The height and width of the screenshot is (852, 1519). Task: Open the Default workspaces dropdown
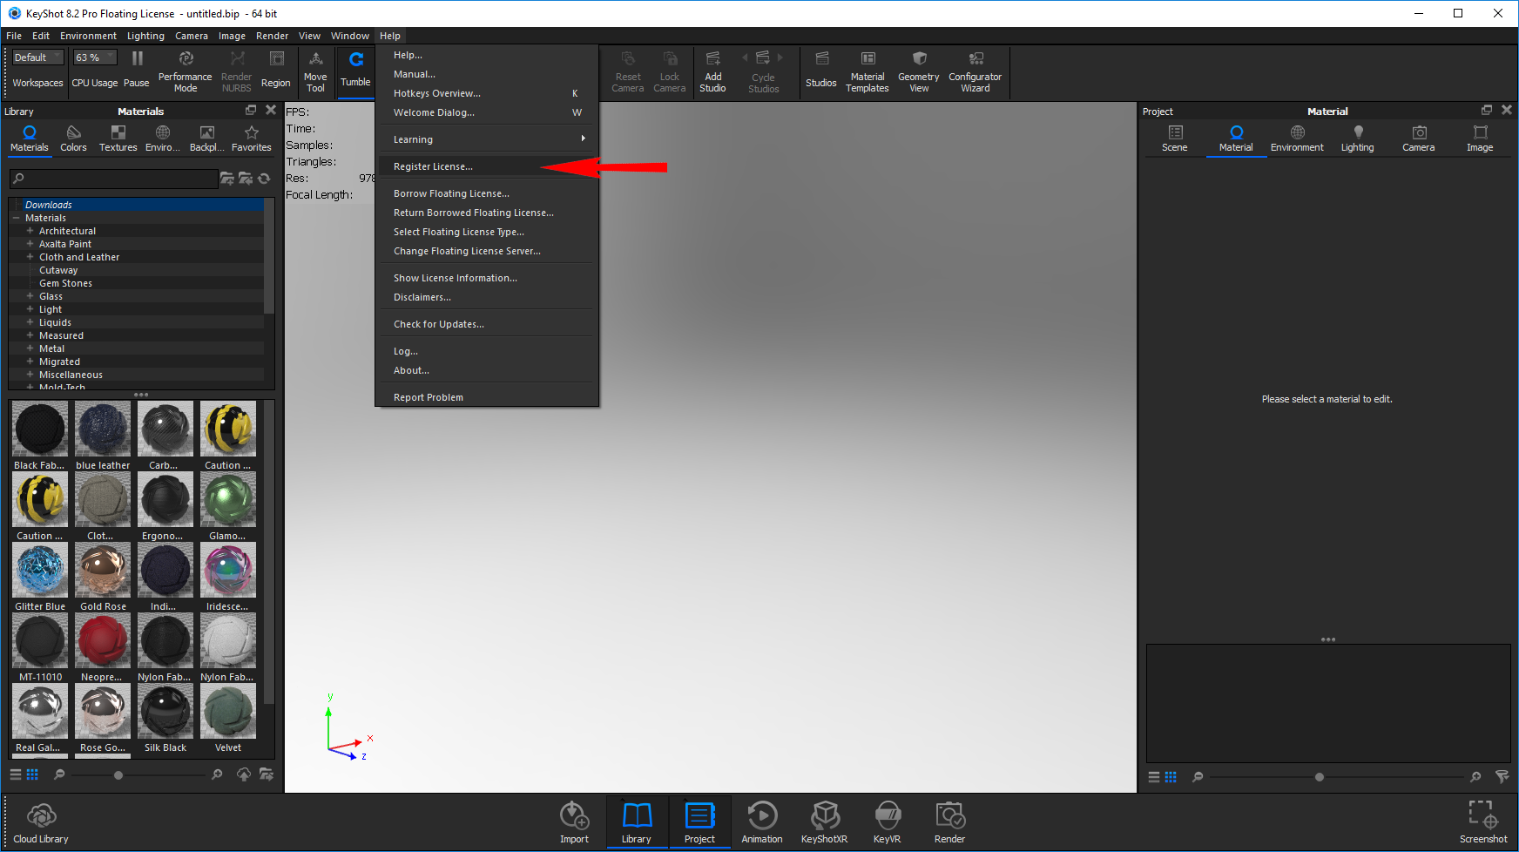pyautogui.click(x=38, y=57)
